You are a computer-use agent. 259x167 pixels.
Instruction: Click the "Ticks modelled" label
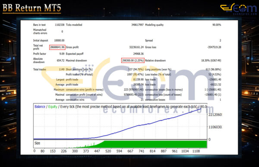tap(74, 25)
